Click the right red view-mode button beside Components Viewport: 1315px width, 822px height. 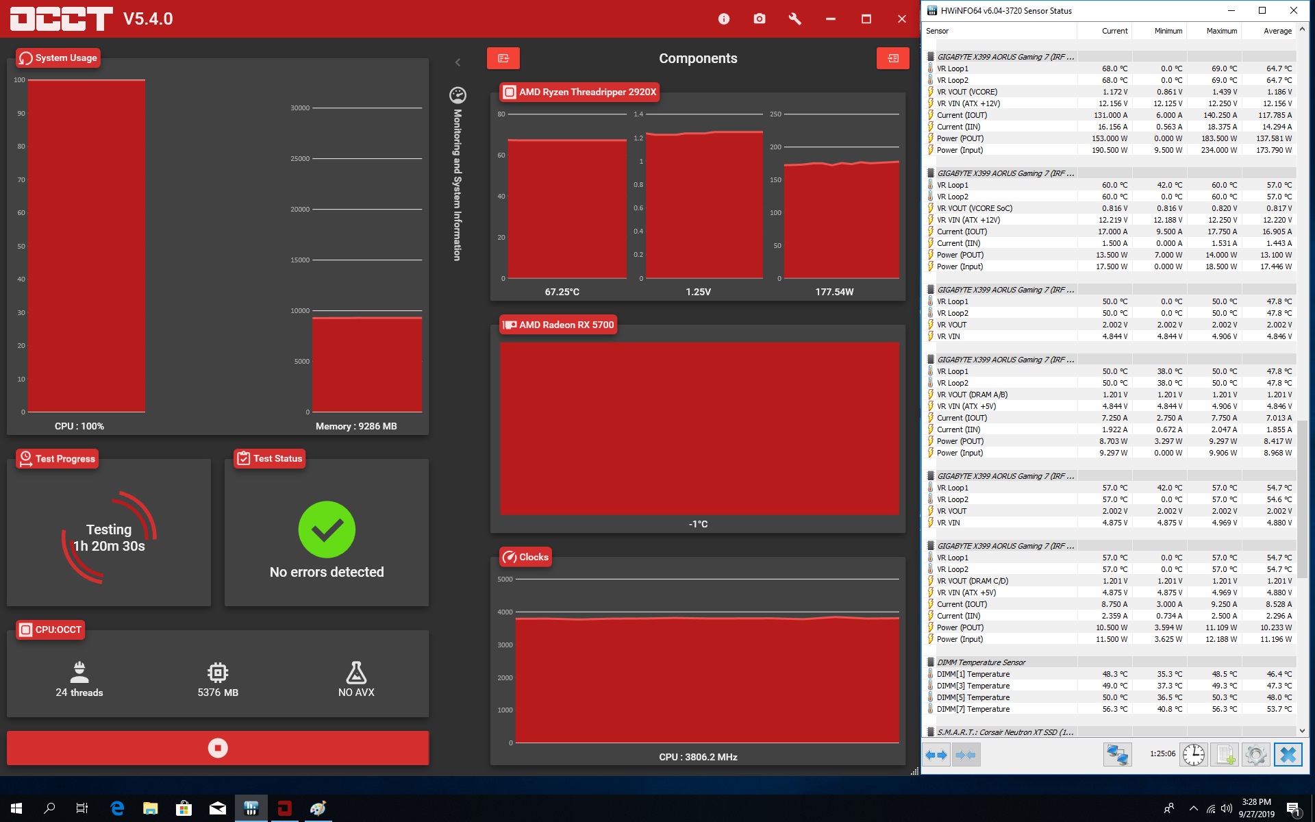(x=893, y=58)
